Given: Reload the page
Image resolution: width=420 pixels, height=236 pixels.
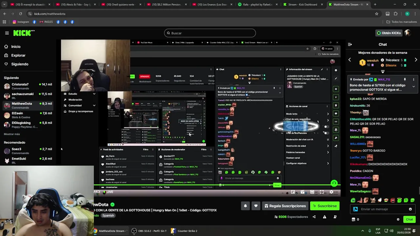Looking at the screenshot, I should point(20,14).
